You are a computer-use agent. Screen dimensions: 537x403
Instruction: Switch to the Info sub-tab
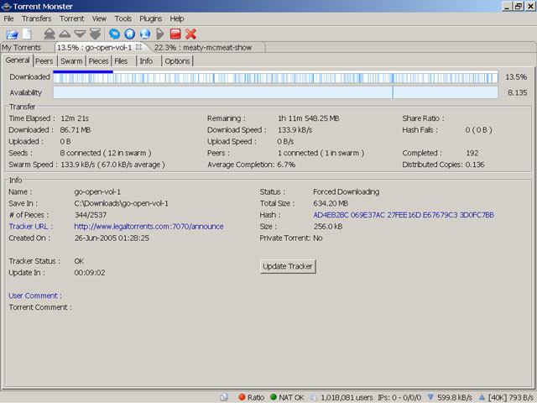146,61
